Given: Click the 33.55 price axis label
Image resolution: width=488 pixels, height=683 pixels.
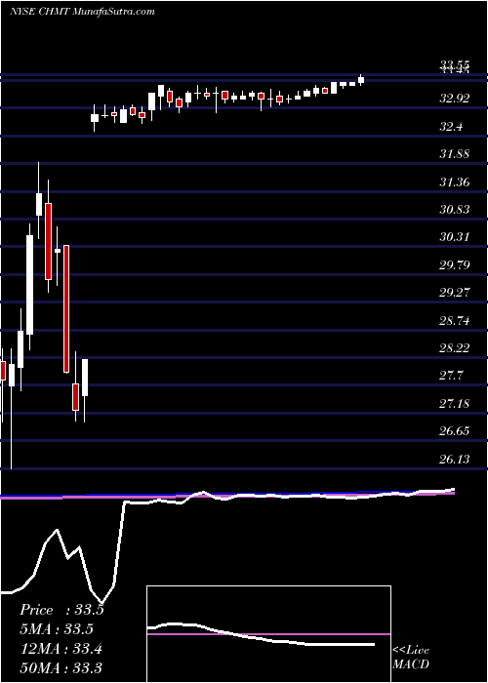Looking at the screenshot, I should pyautogui.click(x=454, y=65).
